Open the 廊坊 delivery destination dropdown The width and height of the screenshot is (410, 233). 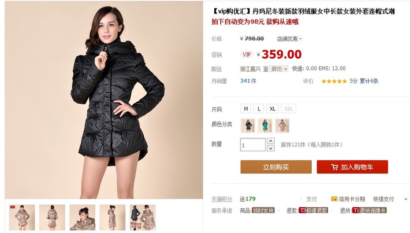coord(279,69)
